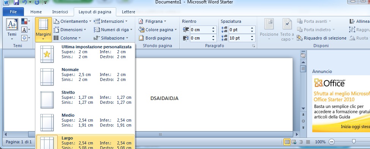The image size is (370, 149).
Task: Choose the Largo margin preset
Action: click(x=85, y=142)
